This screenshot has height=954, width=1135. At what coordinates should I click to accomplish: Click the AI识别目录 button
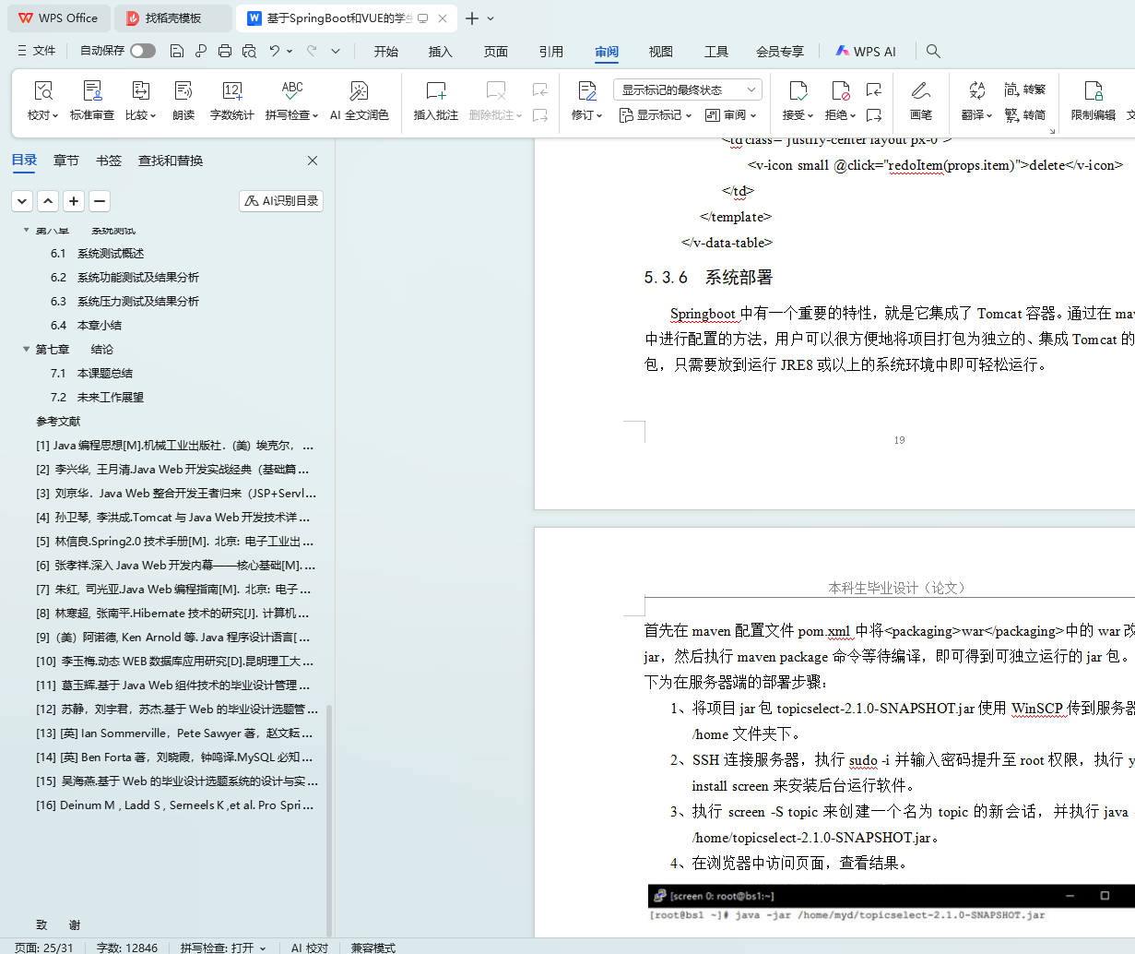pyautogui.click(x=281, y=201)
